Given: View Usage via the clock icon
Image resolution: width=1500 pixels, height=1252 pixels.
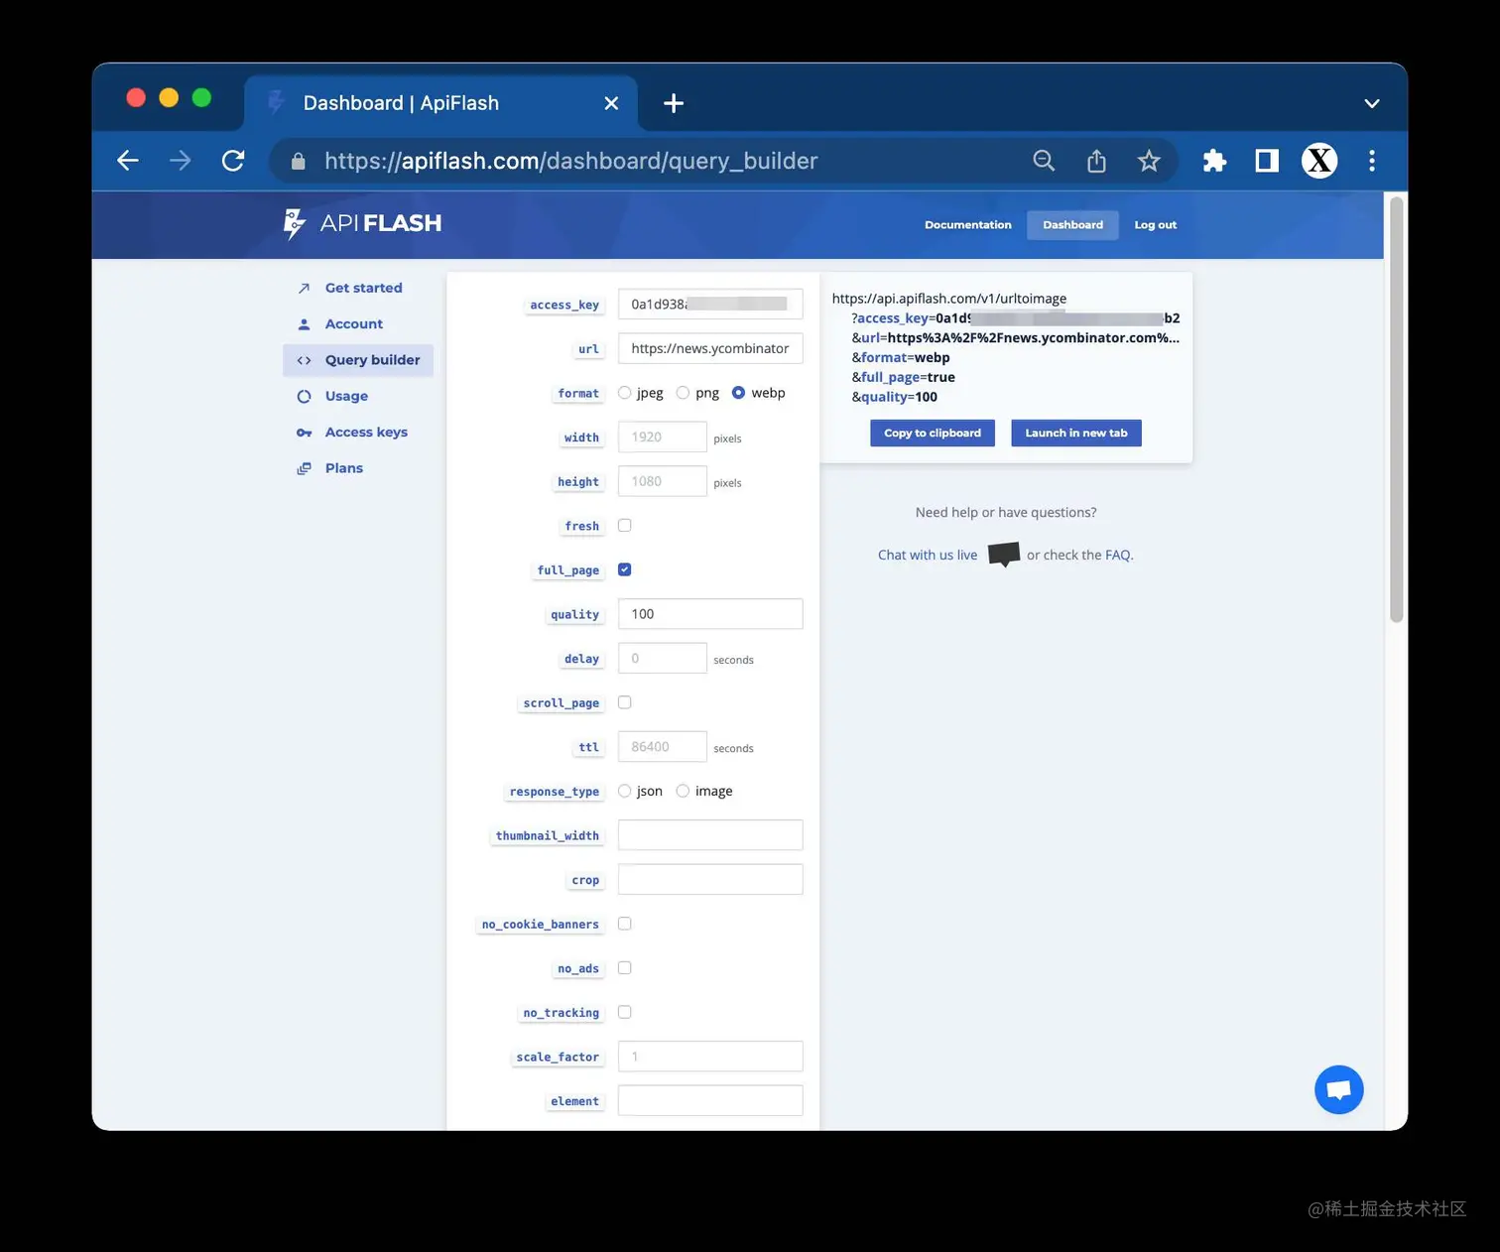Looking at the screenshot, I should pos(303,396).
